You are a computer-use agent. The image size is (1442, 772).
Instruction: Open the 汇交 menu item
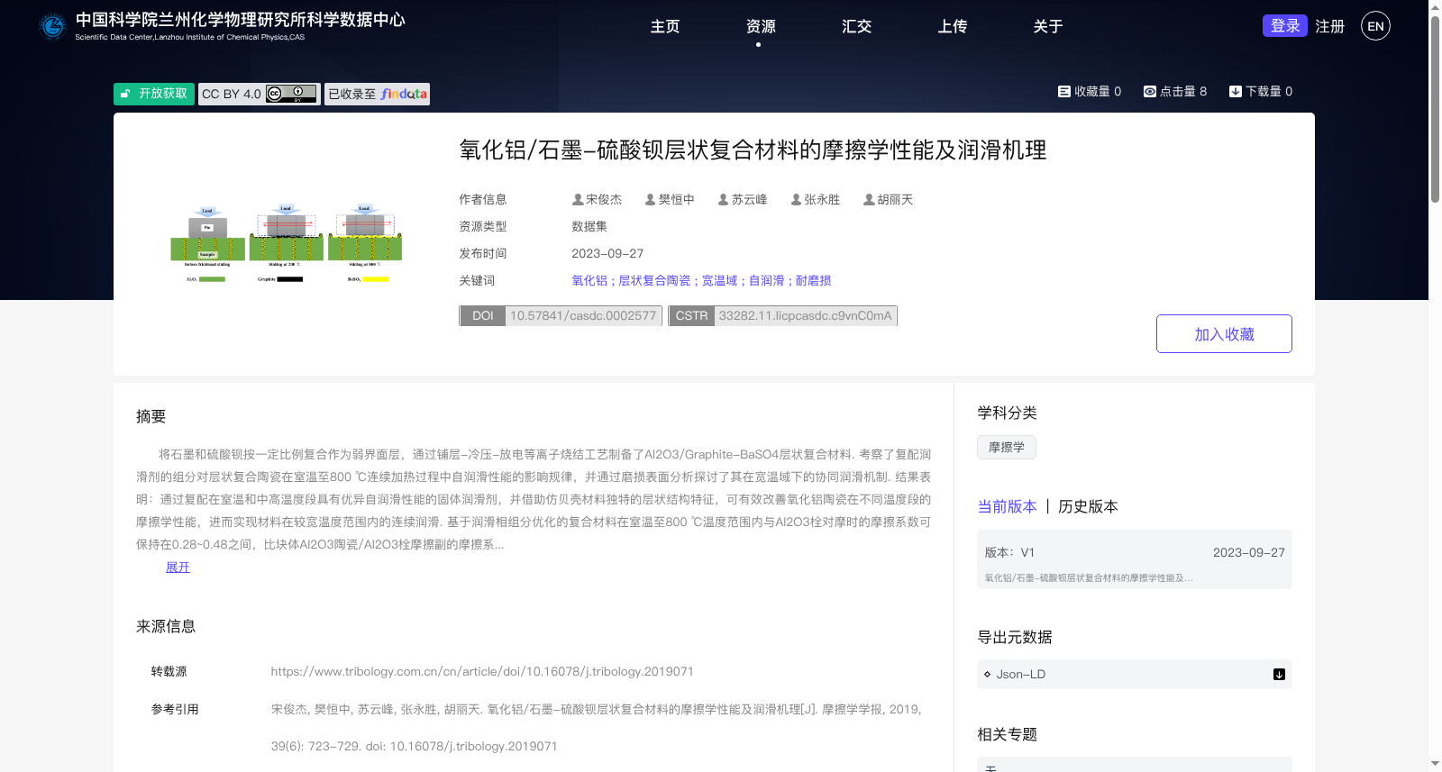click(856, 26)
